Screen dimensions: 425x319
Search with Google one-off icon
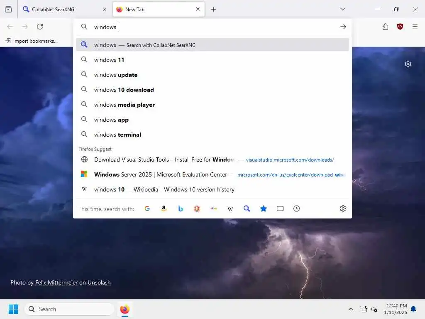pyautogui.click(x=147, y=209)
